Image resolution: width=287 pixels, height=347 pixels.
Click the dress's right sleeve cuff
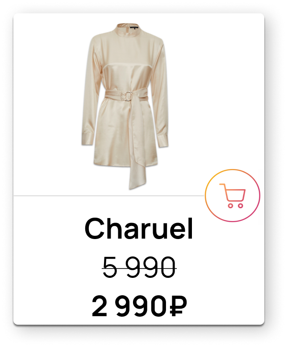pyautogui.click(x=162, y=140)
